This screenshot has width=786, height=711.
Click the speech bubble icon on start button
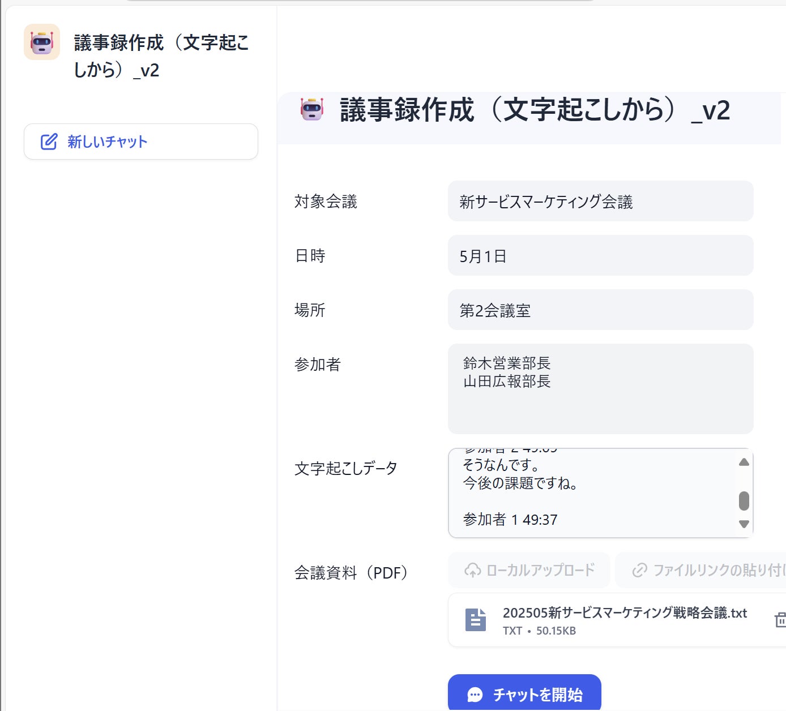(x=475, y=695)
